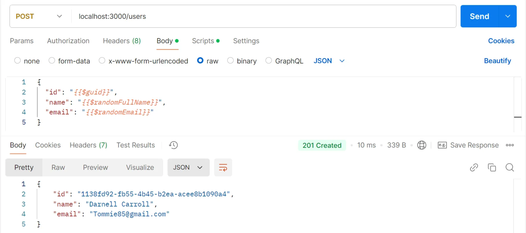
Task: Choose the GraphQL body type
Action: pos(268,61)
